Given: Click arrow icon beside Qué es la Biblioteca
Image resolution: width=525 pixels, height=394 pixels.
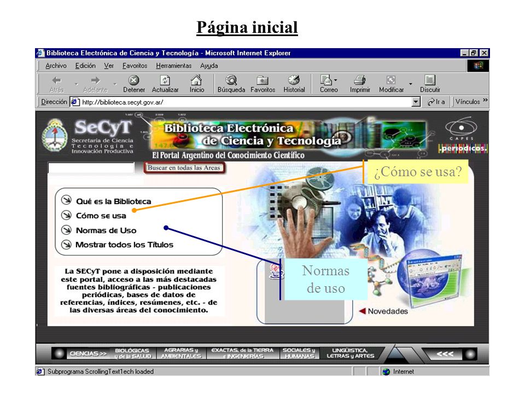Looking at the screenshot, I should point(66,200).
